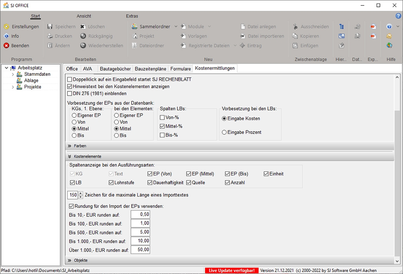Viewport: 403px width, 274px height.
Task: Open the Bauzeitenpläne tab
Action: click(x=150, y=69)
